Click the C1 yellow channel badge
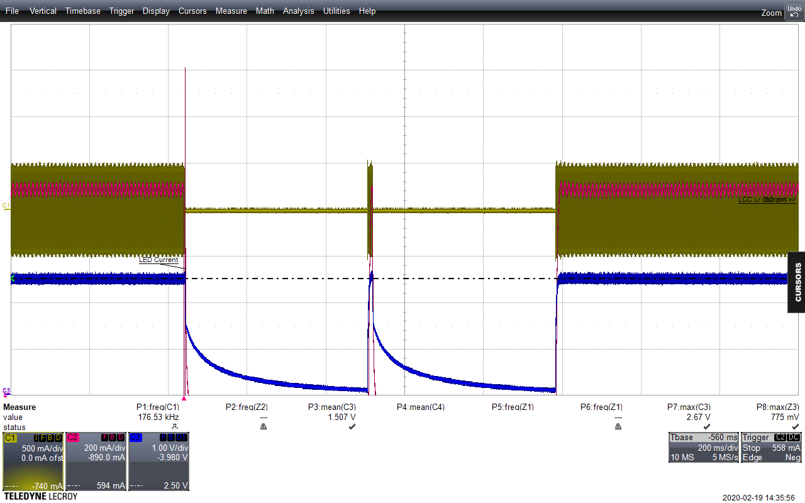The image size is (805, 503). [11, 437]
